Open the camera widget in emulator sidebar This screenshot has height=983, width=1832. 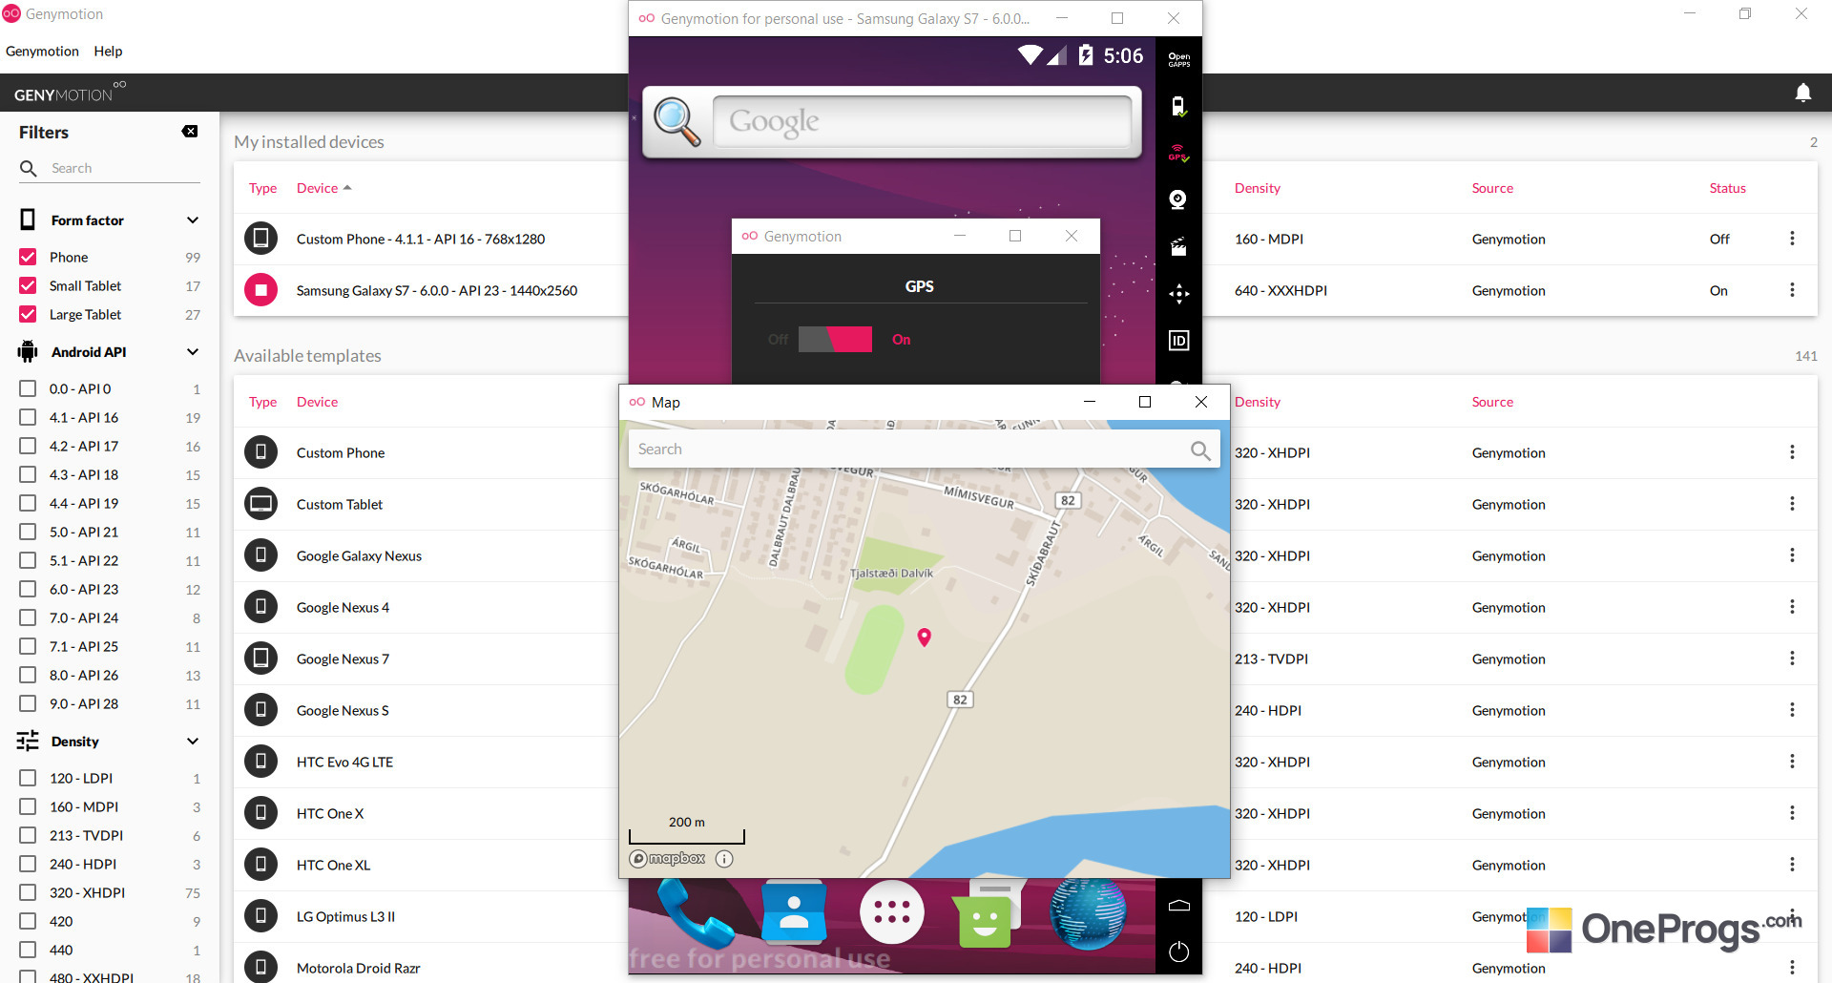pyautogui.click(x=1179, y=199)
